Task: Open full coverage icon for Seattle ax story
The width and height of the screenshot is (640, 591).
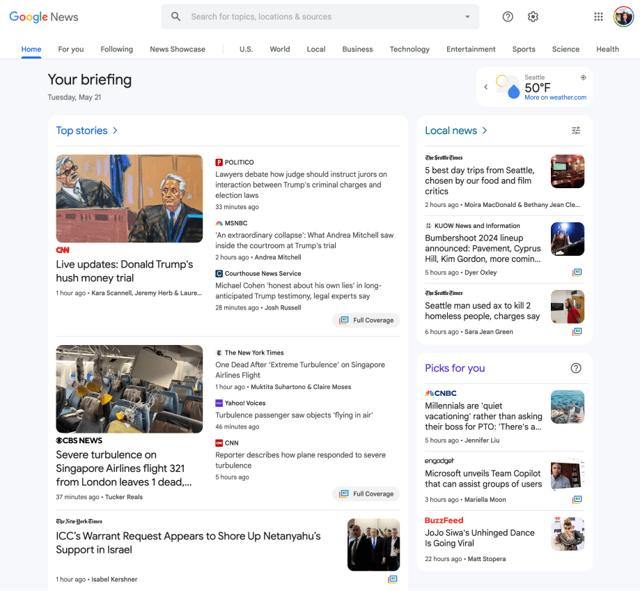Action: point(577,332)
